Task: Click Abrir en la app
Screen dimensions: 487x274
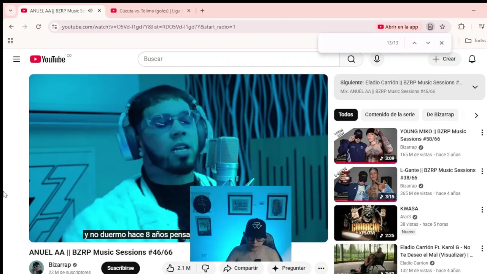Action: [398, 27]
